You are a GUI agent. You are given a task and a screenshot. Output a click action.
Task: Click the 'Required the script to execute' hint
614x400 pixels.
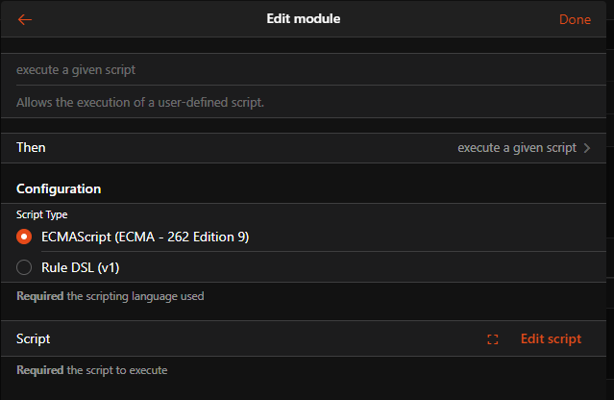point(96,370)
